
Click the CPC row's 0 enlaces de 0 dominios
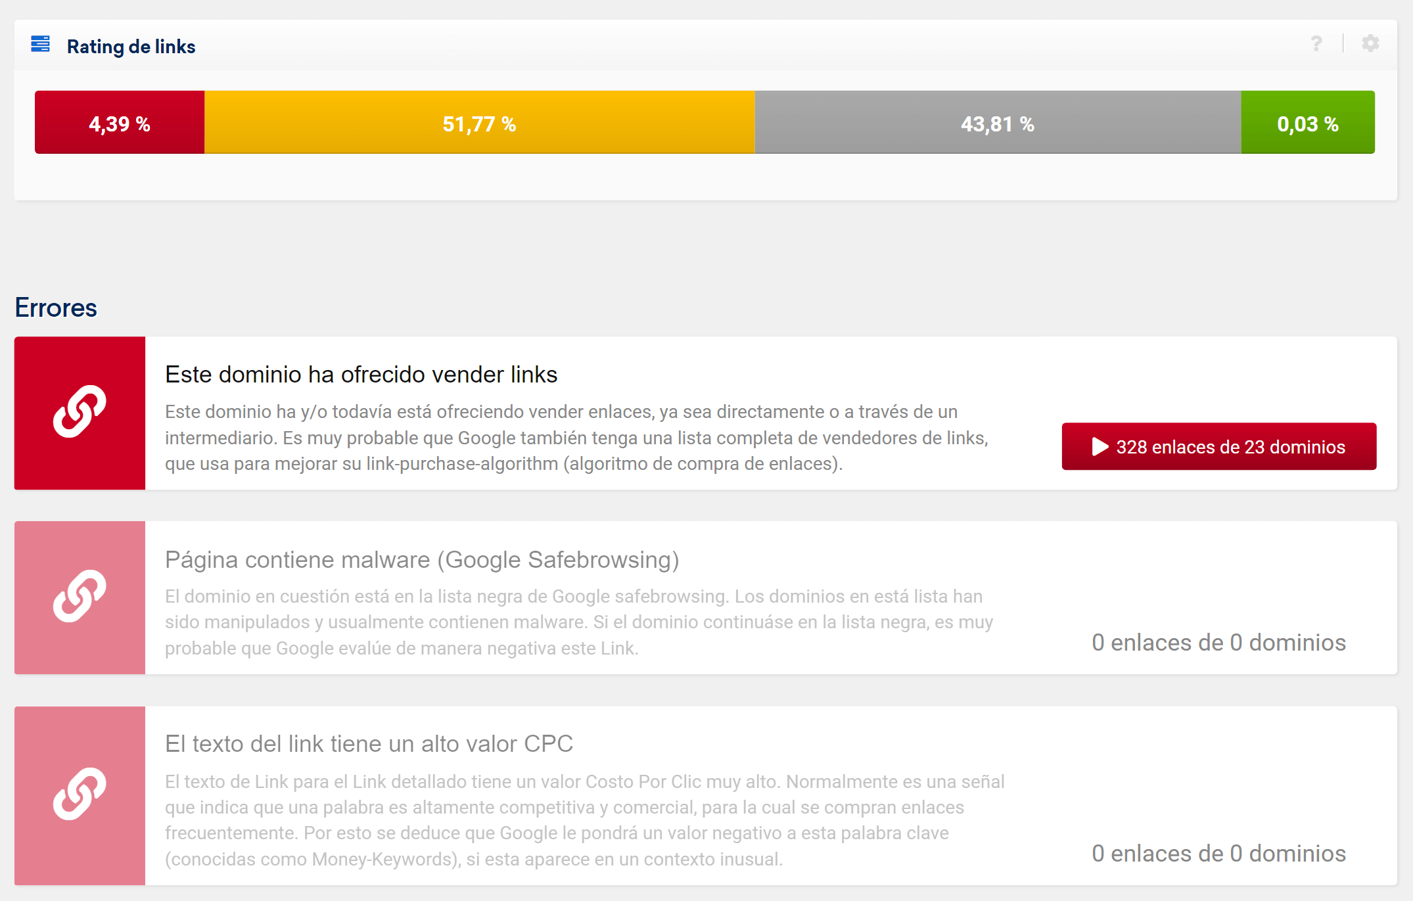tap(1218, 854)
